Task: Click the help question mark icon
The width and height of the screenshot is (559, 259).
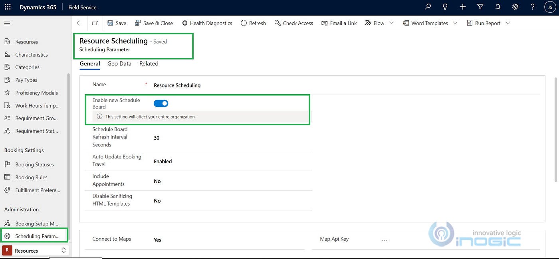Action: point(533,7)
